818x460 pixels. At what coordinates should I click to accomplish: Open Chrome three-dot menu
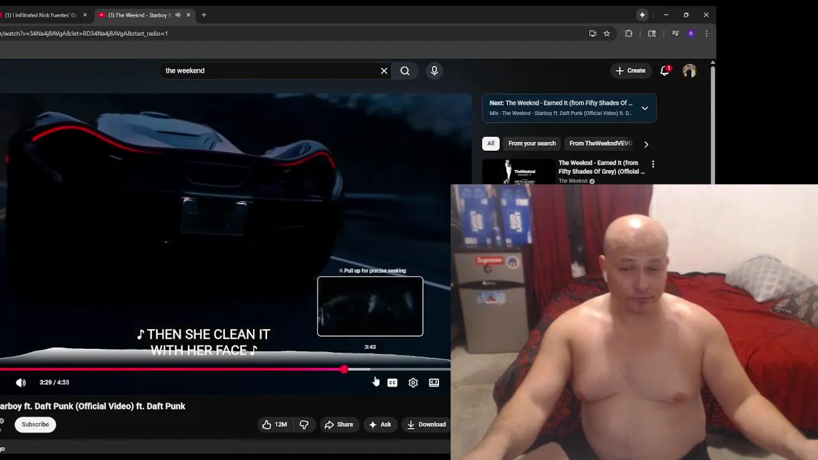pyautogui.click(x=706, y=34)
